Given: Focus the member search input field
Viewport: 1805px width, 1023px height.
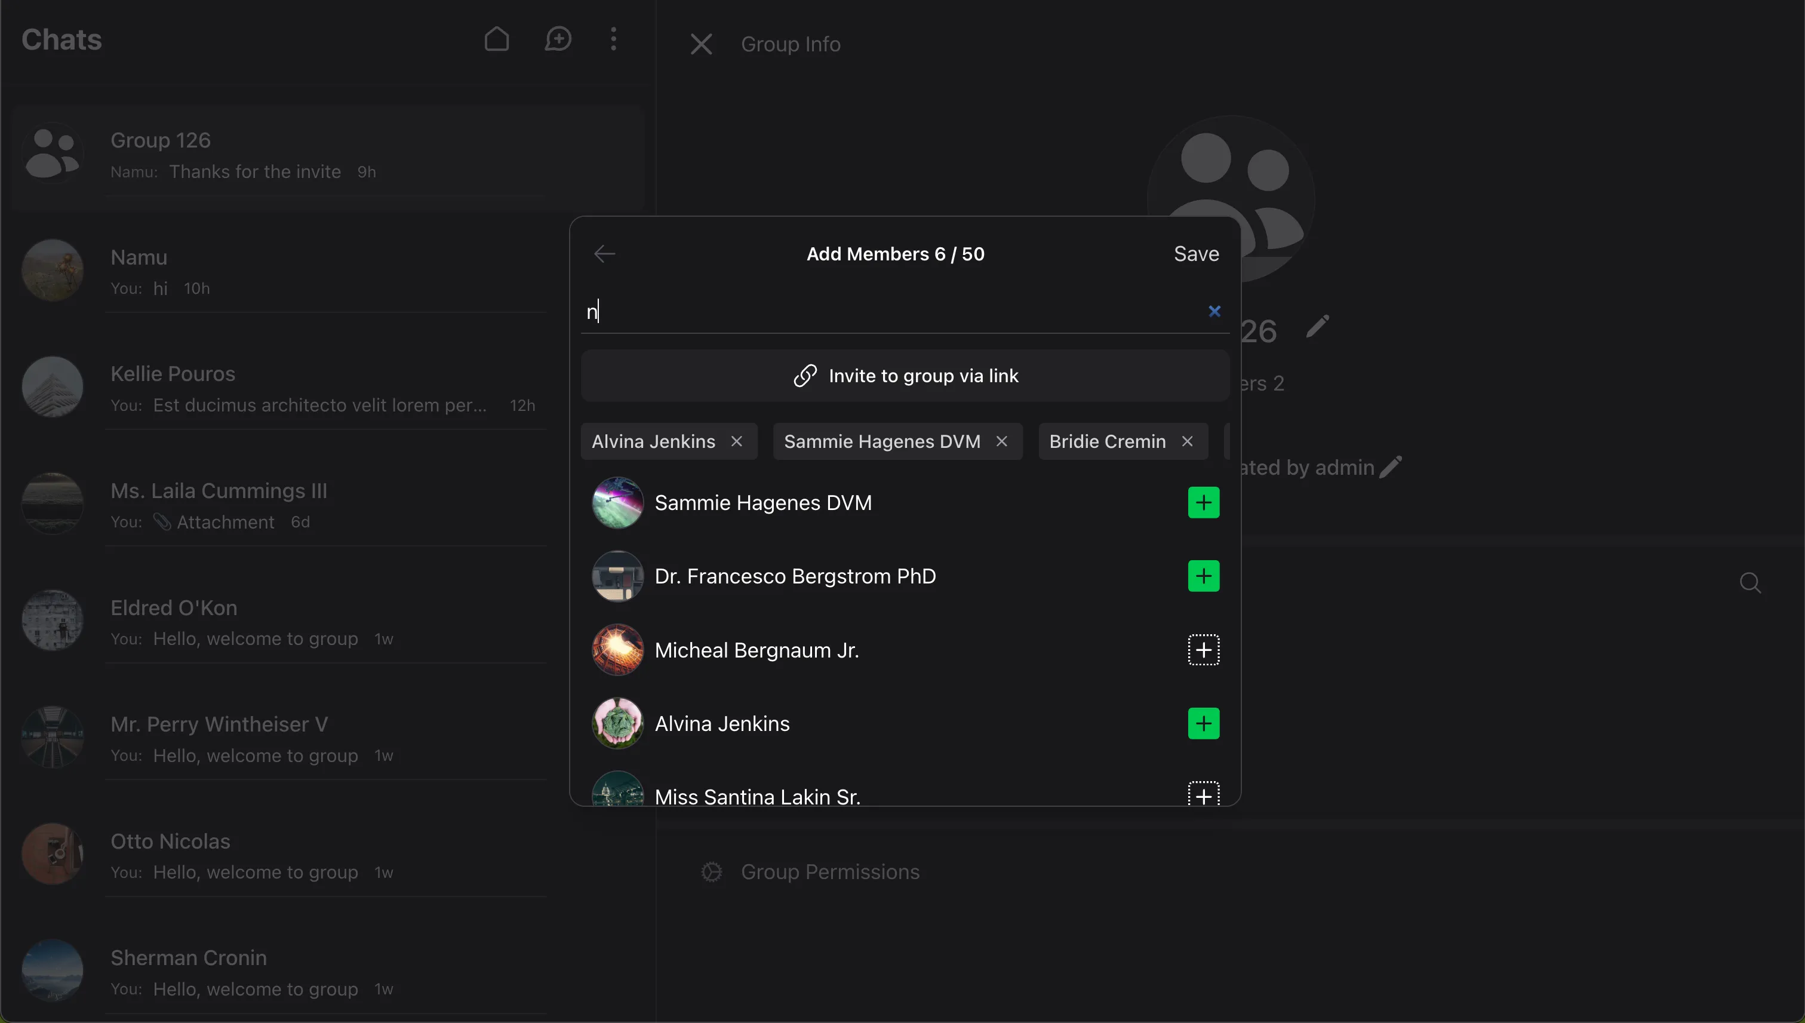Looking at the screenshot, I should click(x=892, y=311).
